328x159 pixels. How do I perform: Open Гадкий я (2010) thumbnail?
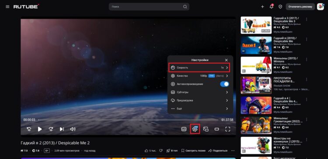(256, 45)
